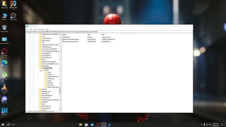Collapse the SystemProfile key
The height and width of the screenshot is (127, 226).
[x=40, y=68]
